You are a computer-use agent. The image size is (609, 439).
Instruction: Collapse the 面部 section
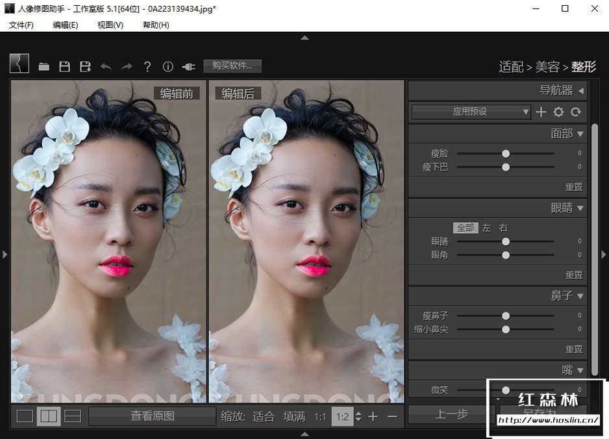point(580,134)
